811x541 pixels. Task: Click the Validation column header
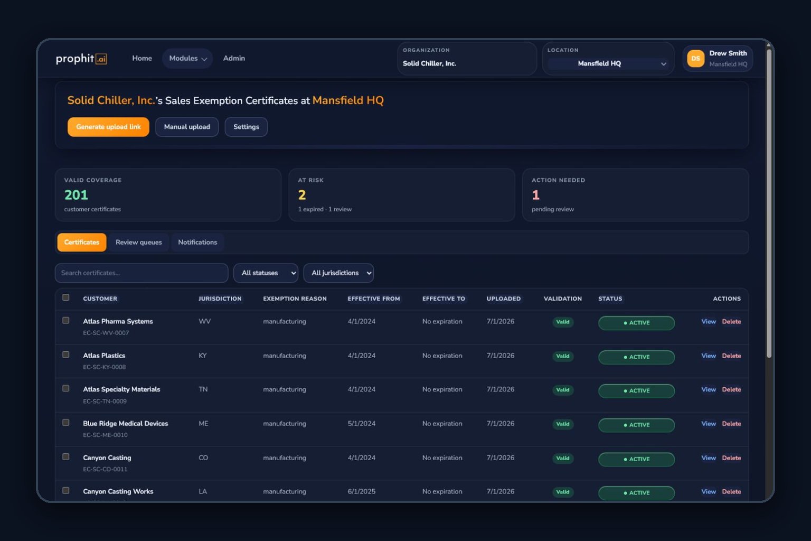(563, 299)
